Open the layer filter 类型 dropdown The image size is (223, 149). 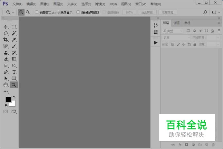(172, 31)
